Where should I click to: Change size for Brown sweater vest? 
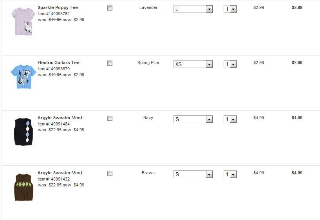193,174
